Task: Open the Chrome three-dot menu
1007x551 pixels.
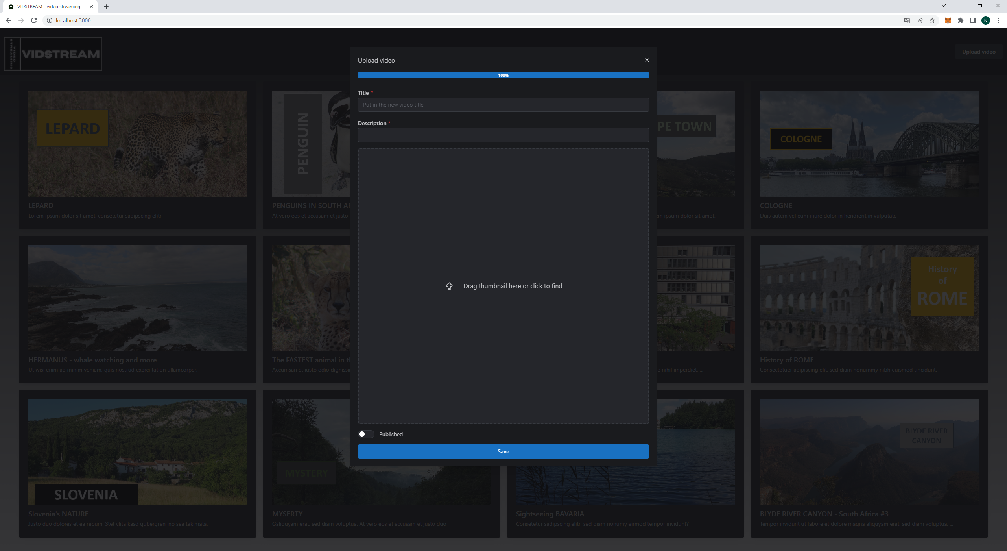Action: [998, 20]
